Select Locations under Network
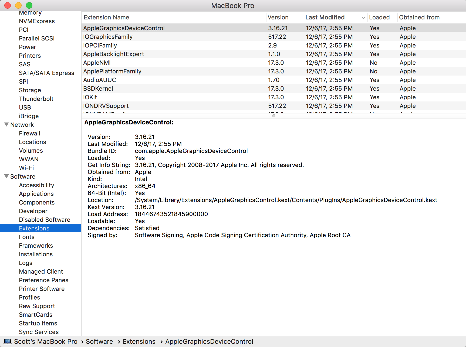The image size is (466, 347). [x=32, y=142]
